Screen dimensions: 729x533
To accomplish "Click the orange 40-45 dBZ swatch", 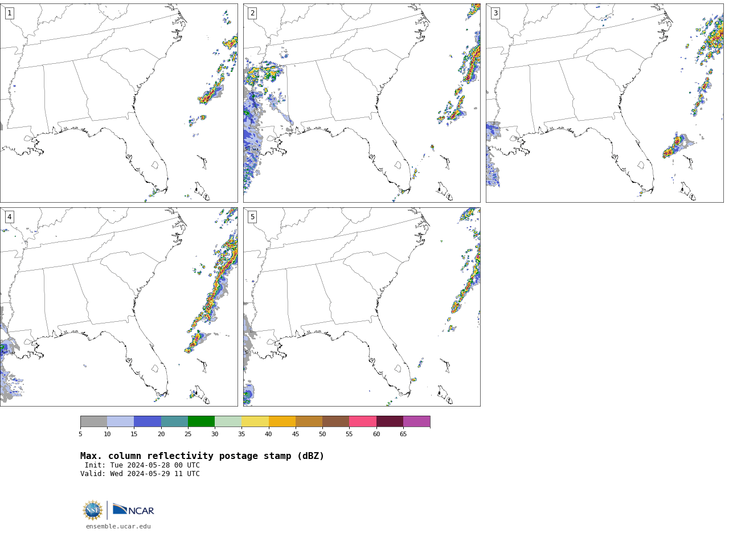I will pos(282,421).
